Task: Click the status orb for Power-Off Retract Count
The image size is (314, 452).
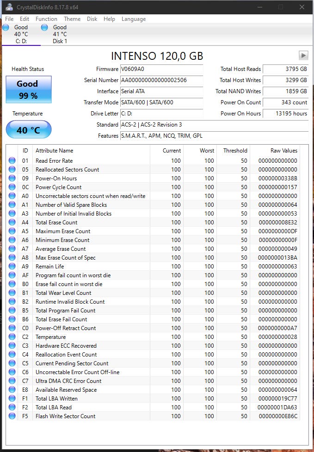Action: tap(12, 328)
